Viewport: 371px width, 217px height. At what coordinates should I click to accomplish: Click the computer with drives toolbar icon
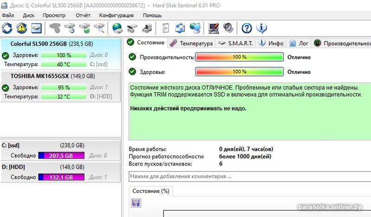(147, 28)
